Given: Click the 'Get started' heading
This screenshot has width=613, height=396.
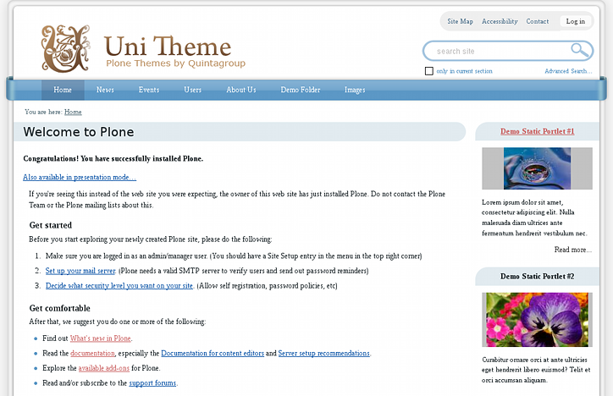Looking at the screenshot, I should pyautogui.click(x=51, y=225).
